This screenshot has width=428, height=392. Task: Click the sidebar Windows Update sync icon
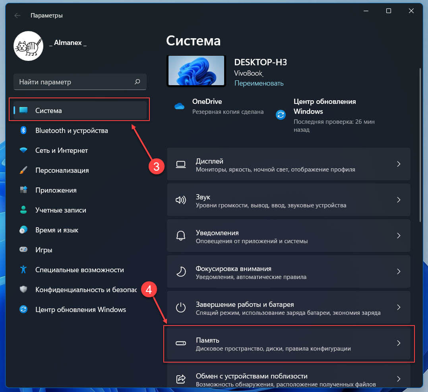(x=23, y=309)
